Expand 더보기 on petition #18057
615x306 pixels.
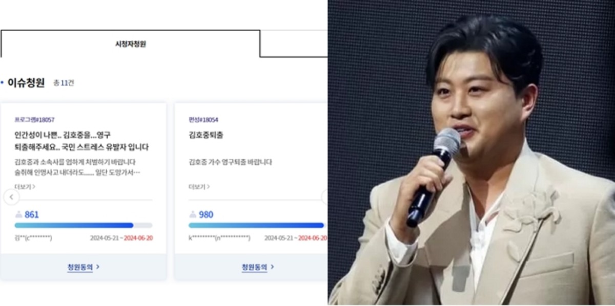[25, 187]
